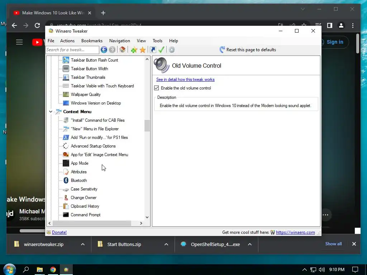This screenshot has width=367, height=275.
Task: Show hidden tray icons chevron
Action: point(304,270)
